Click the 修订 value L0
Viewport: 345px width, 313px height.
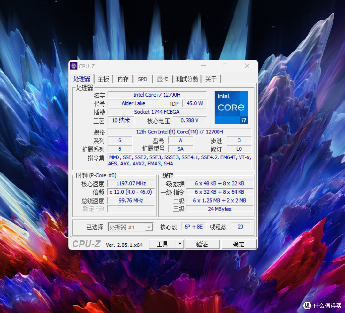tap(239, 149)
